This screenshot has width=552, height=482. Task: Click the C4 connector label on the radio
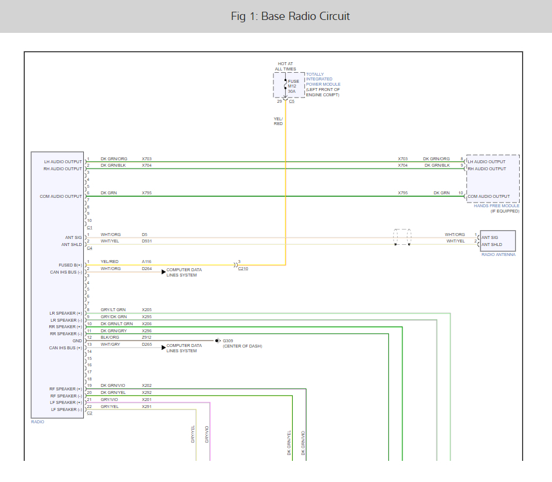coord(89,248)
